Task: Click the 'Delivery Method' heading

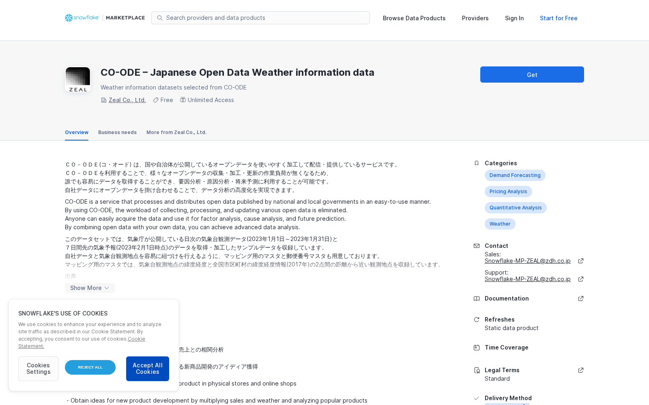Action: tap(508, 398)
